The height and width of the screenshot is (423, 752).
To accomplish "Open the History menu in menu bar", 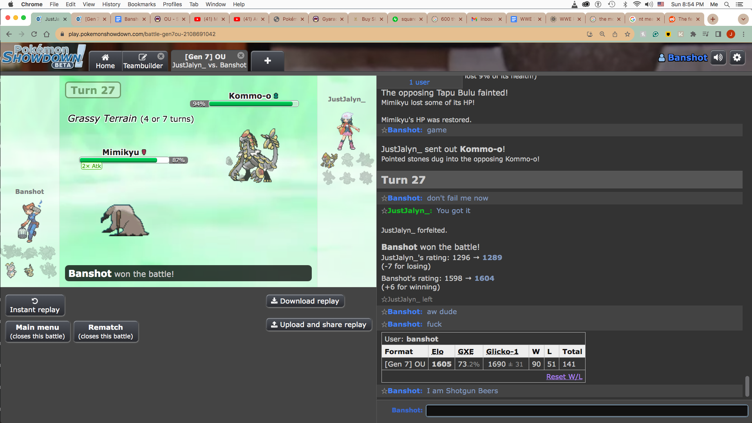I will click(111, 4).
